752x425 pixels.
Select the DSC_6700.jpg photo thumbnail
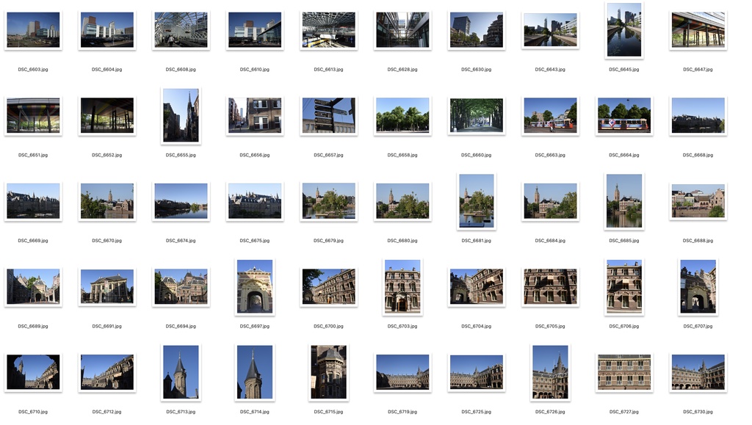tap(328, 286)
